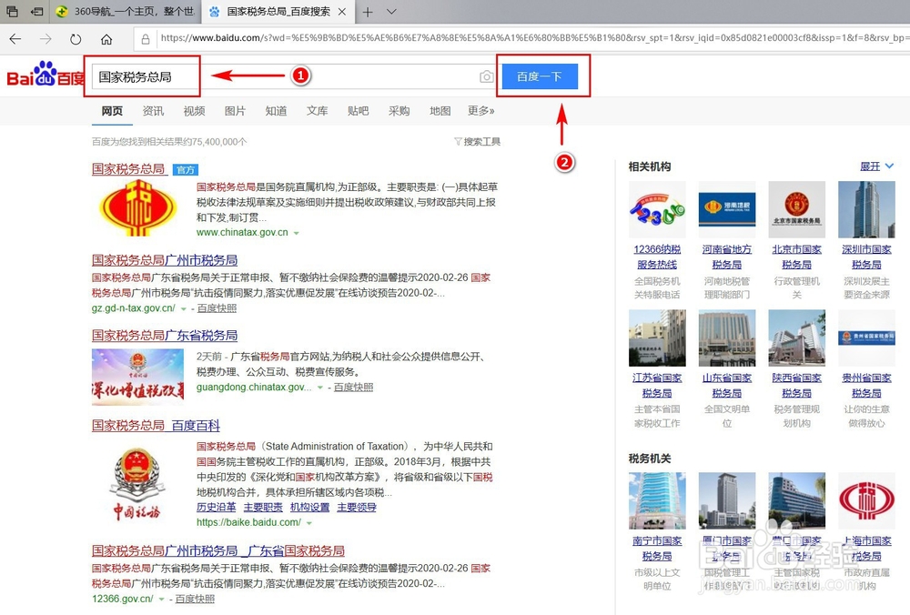Image resolution: width=910 pixels, height=615 pixels.
Task: Click the 江苏省国家税务局 building thumbnail
Action: pyautogui.click(x=657, y=338)
